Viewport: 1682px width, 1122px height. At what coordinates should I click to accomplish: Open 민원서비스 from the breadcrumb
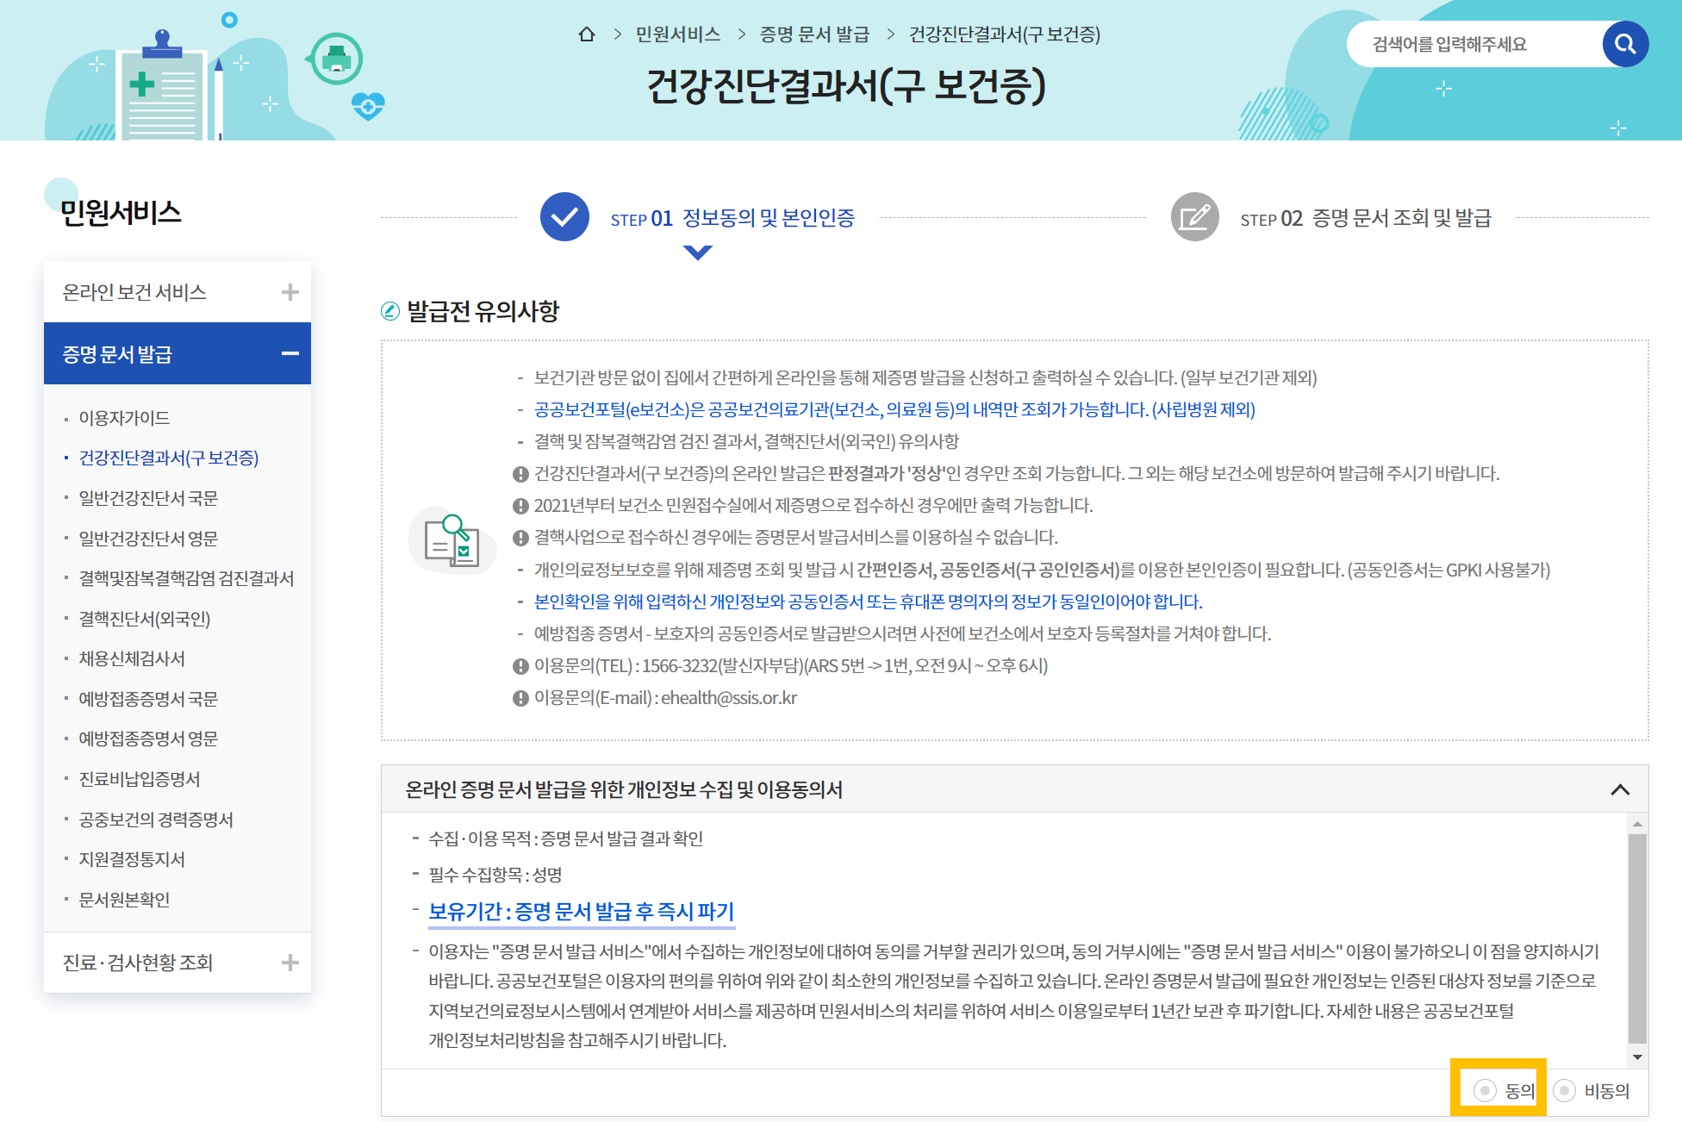[x=677, y=35]
